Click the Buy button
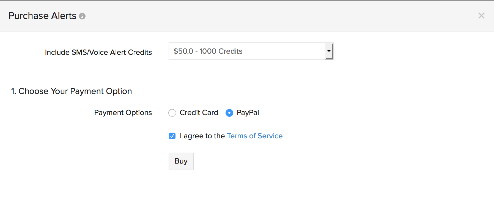The image size is (494, 217). pos(181,161)
